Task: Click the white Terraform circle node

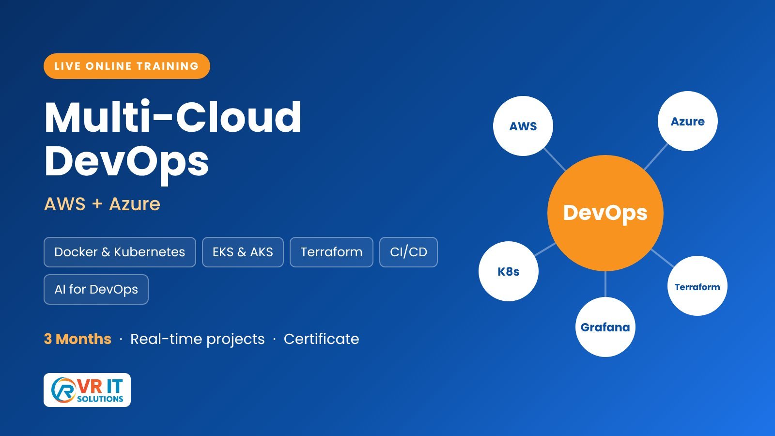Action: tap(697, 286)
